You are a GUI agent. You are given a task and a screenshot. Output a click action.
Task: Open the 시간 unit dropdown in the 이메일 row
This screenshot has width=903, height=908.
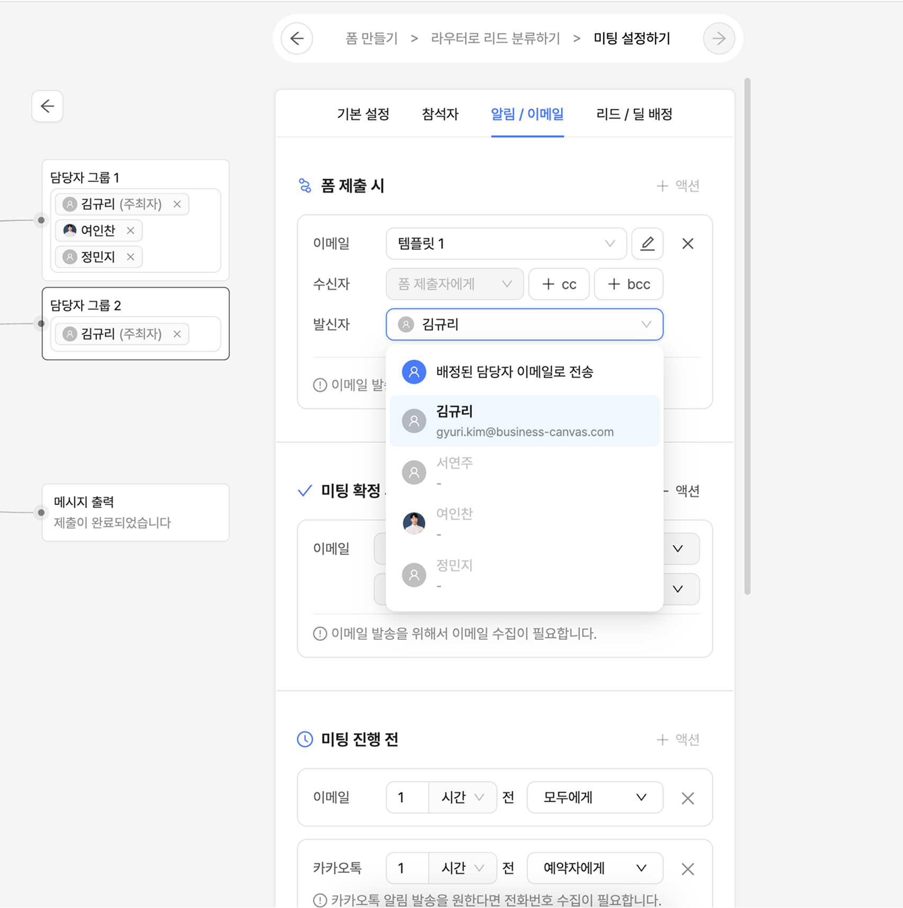(463, 797)
